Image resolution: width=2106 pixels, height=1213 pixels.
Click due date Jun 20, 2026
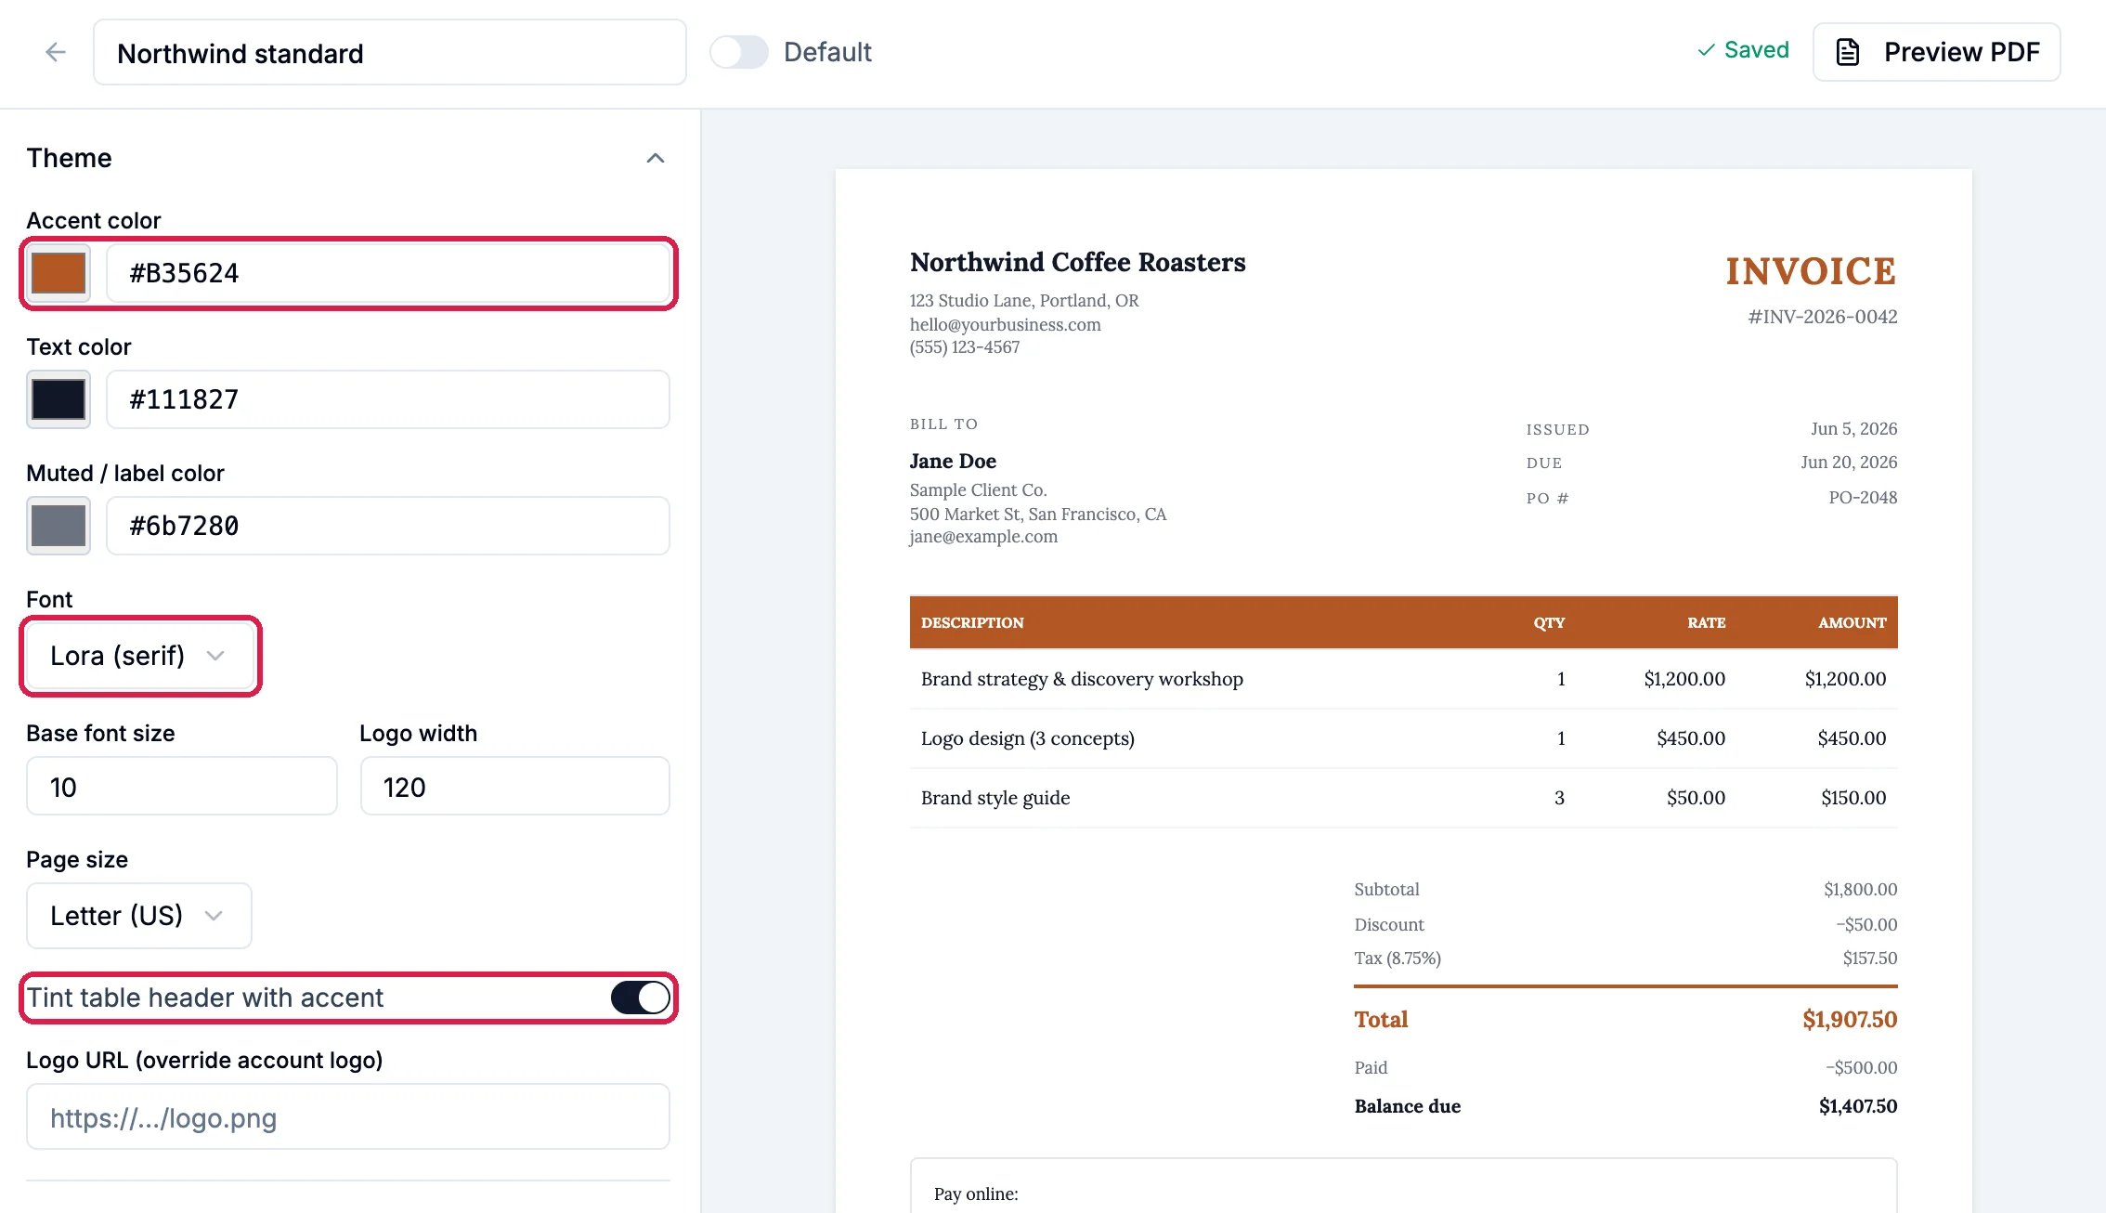point(1849,462)
